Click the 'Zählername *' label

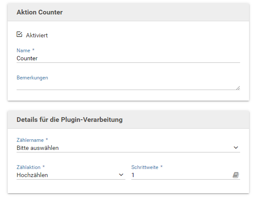32,140
